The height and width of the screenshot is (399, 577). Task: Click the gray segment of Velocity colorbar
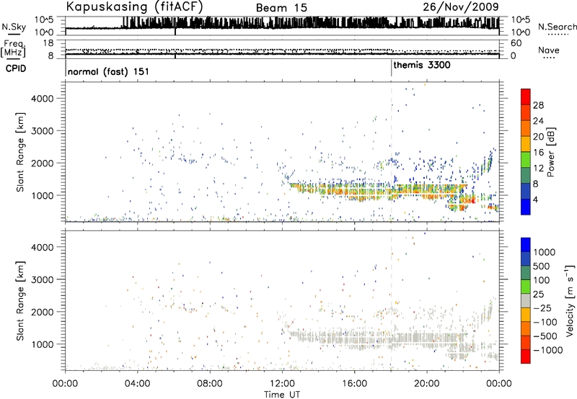pyautogui.click(x=526, y=301)
